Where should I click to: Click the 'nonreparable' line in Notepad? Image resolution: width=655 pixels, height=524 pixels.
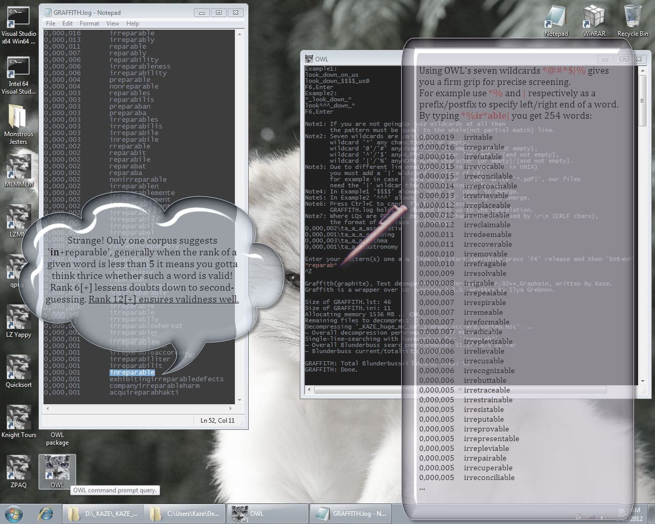(134, 86)
